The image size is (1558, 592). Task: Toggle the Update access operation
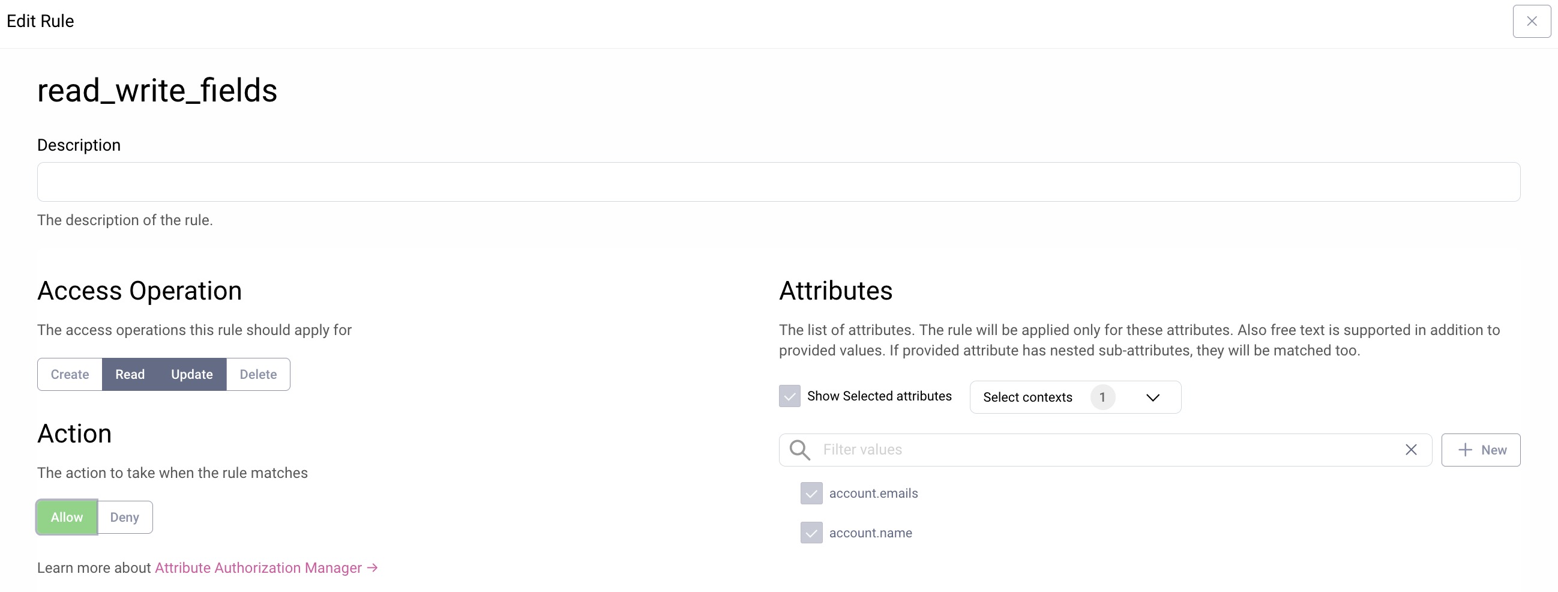pyautogui.click(x=191, y=375)
